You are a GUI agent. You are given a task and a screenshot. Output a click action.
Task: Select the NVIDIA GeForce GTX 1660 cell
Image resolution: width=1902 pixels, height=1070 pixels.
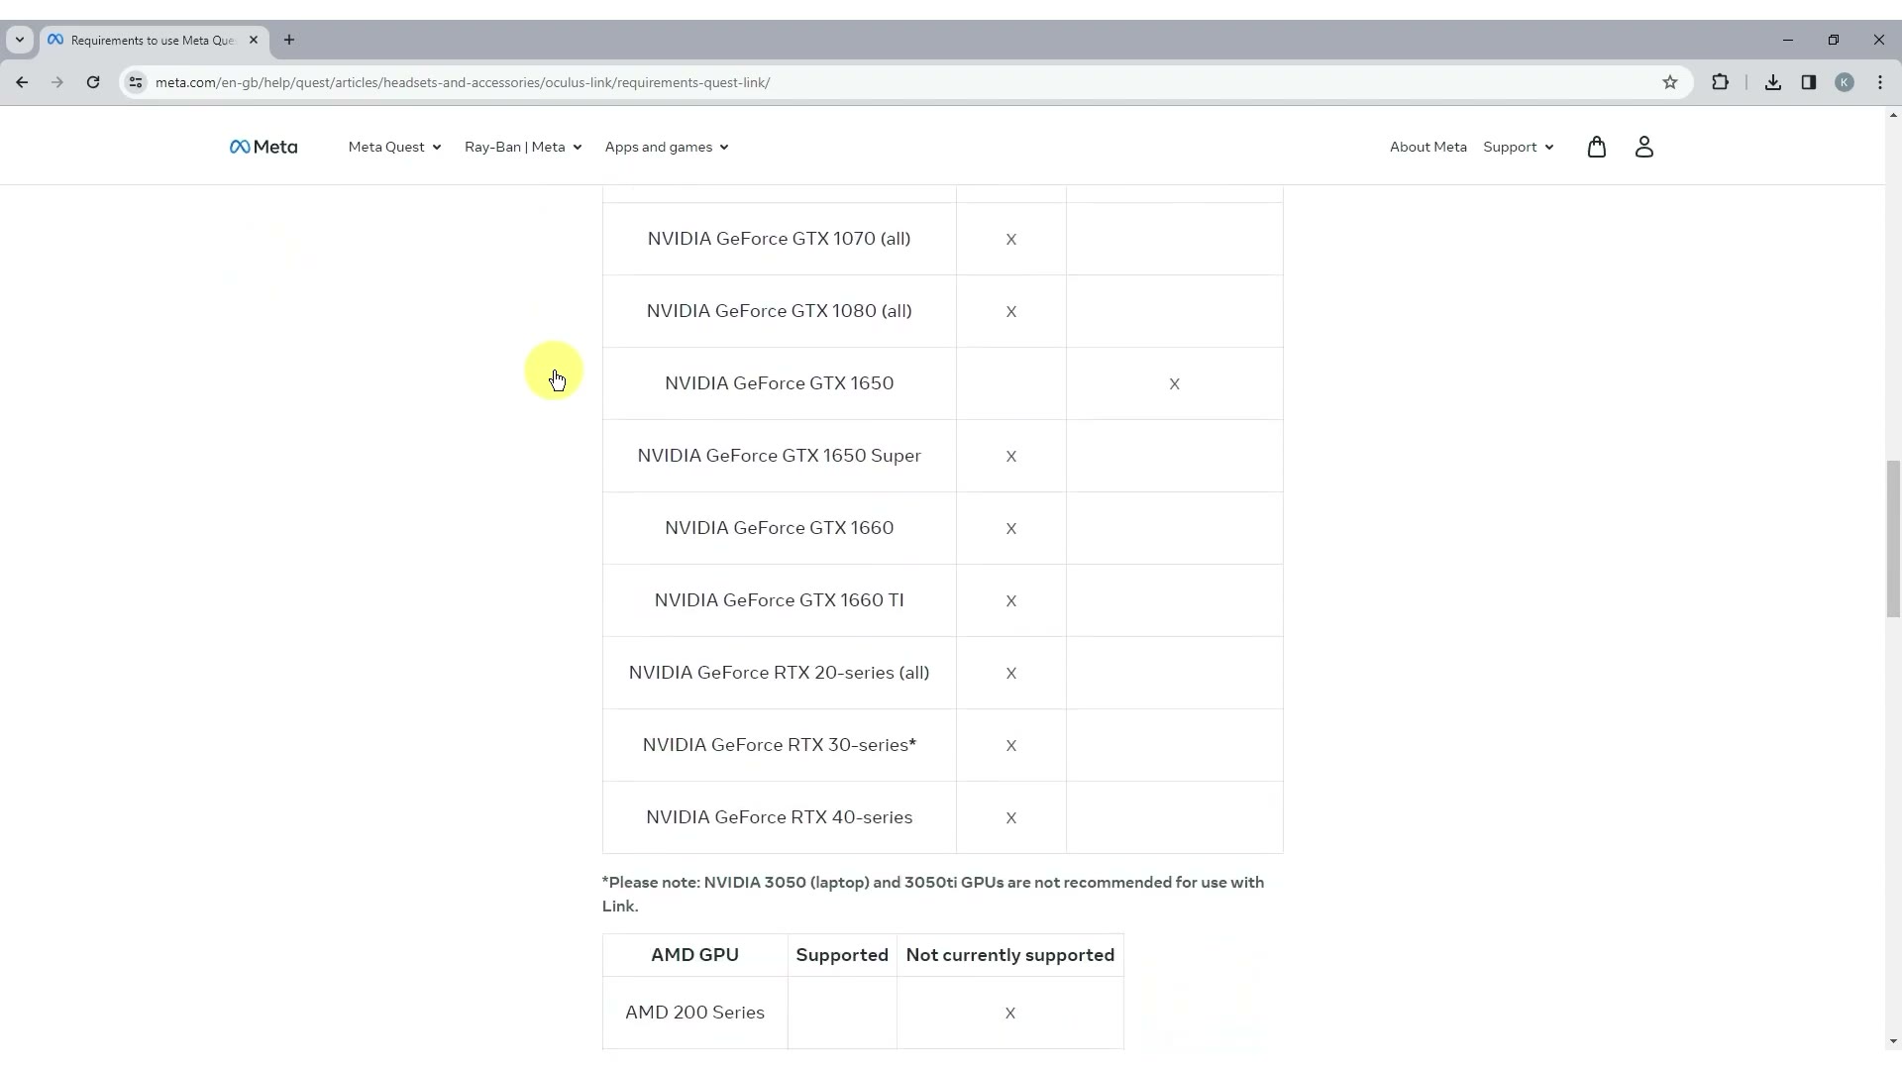(x=780, y=528)
